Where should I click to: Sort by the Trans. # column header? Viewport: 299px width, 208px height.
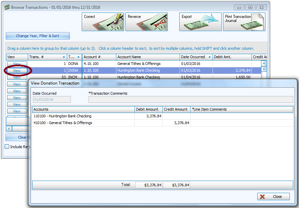[x=47, y=57]
